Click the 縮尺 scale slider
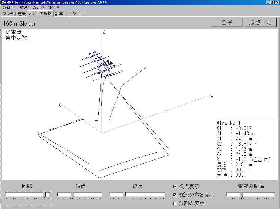280x209 pixels. click(x=124, y=195)
